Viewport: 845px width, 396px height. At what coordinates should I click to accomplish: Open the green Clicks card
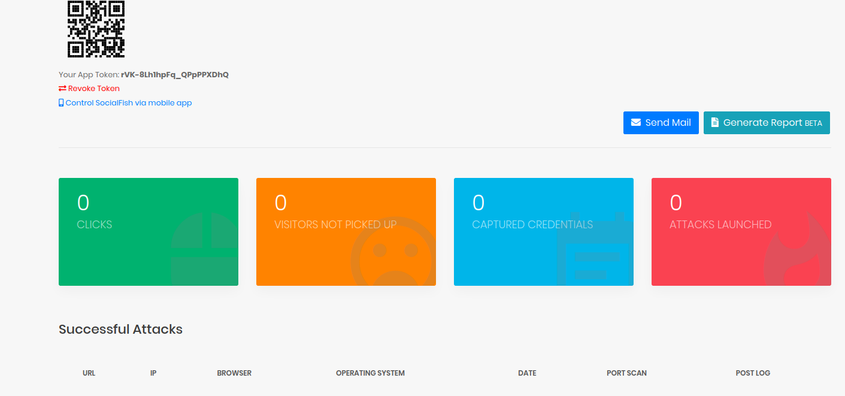pos(149,232)
